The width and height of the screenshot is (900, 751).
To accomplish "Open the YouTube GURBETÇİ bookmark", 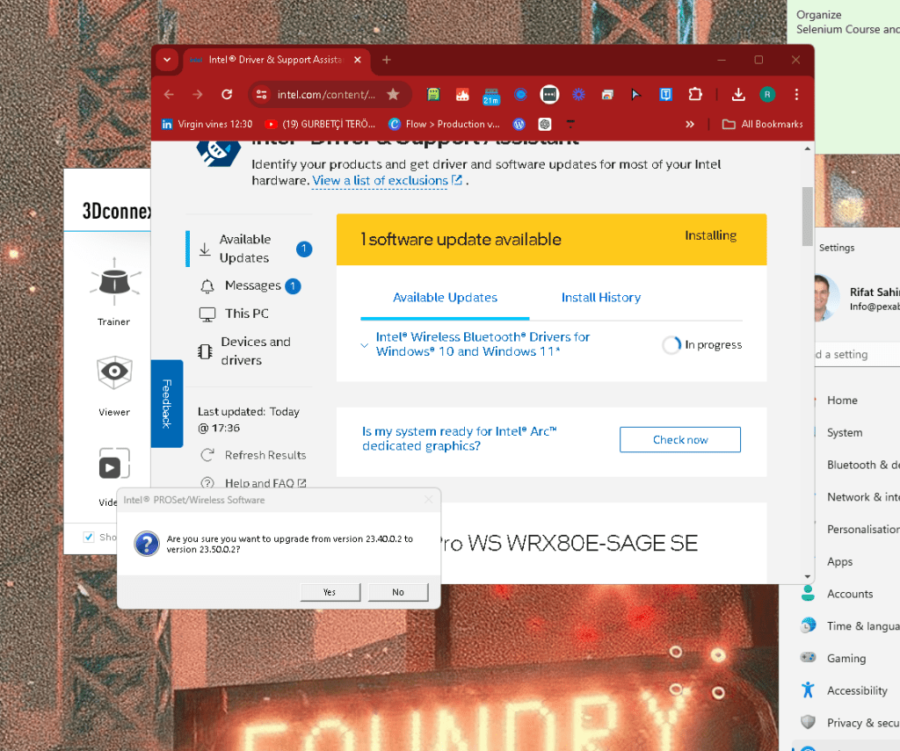I will [x=320, y=124].
